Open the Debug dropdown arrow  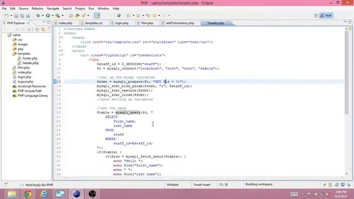click(43, 15)
